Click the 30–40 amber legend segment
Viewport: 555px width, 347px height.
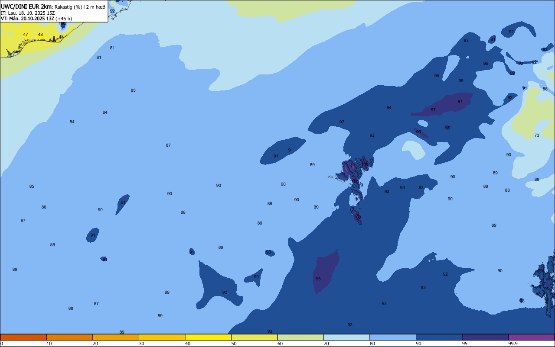162,337
